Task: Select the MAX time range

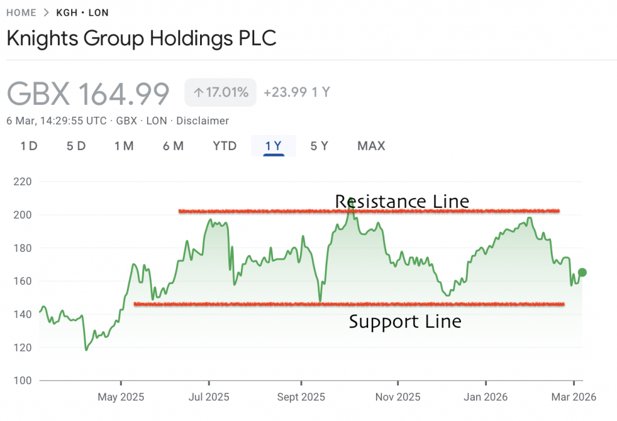Action: (x=371, y=146)
